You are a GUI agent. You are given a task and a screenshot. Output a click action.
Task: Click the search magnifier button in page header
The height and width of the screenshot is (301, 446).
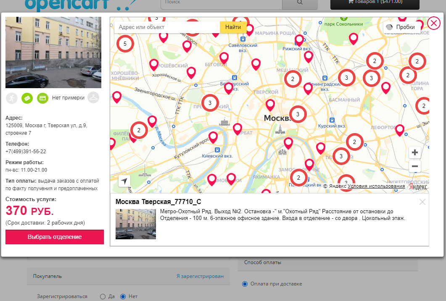tap(300, 3)
